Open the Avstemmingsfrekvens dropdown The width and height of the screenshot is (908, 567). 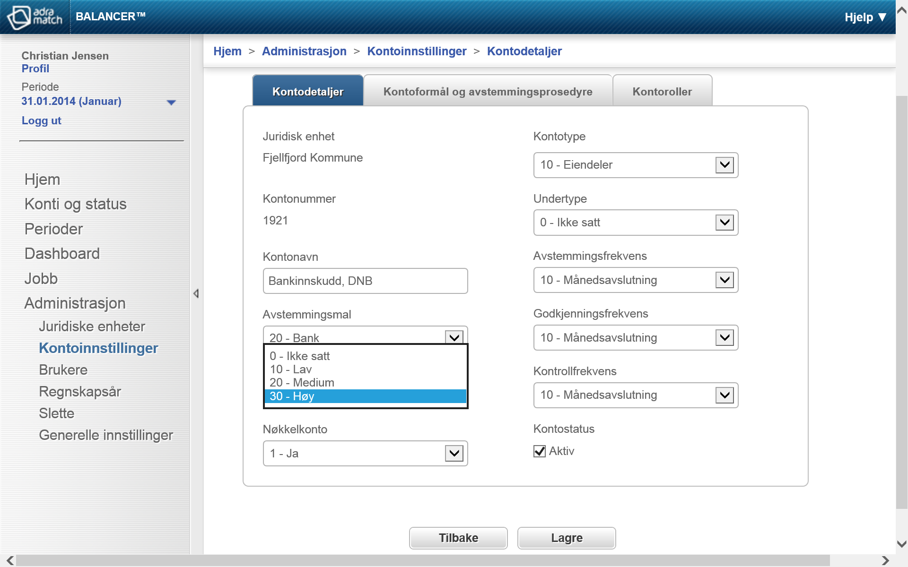[x=636, y=280]
